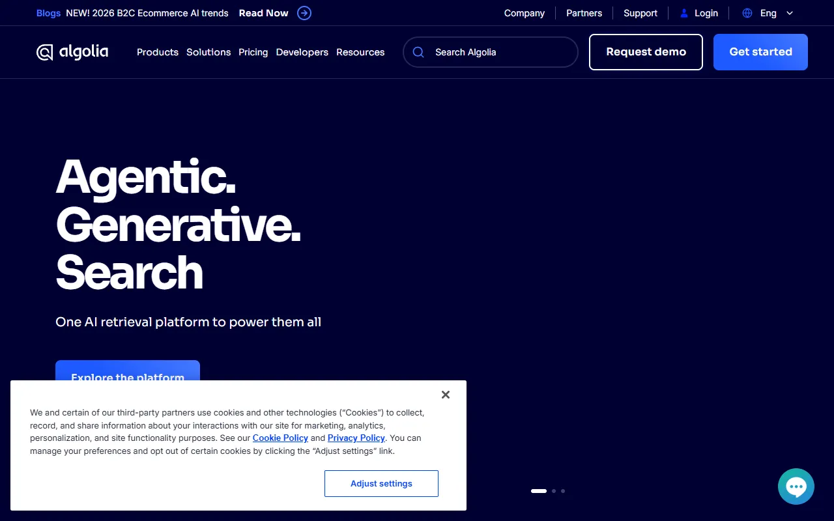The width and height of the screenshot is (834, 521).
Task: Open the Developers menu
Action: pyautogui.click(x=302, y=52)
